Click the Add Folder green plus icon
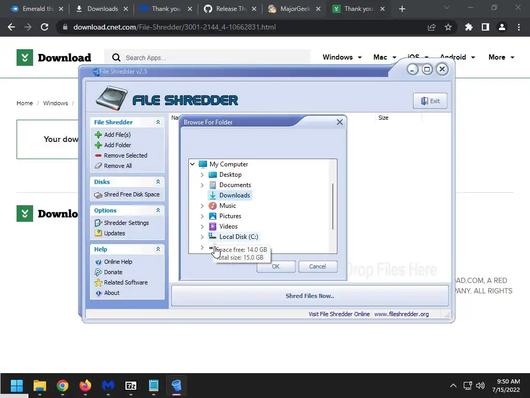 [98, 145]
